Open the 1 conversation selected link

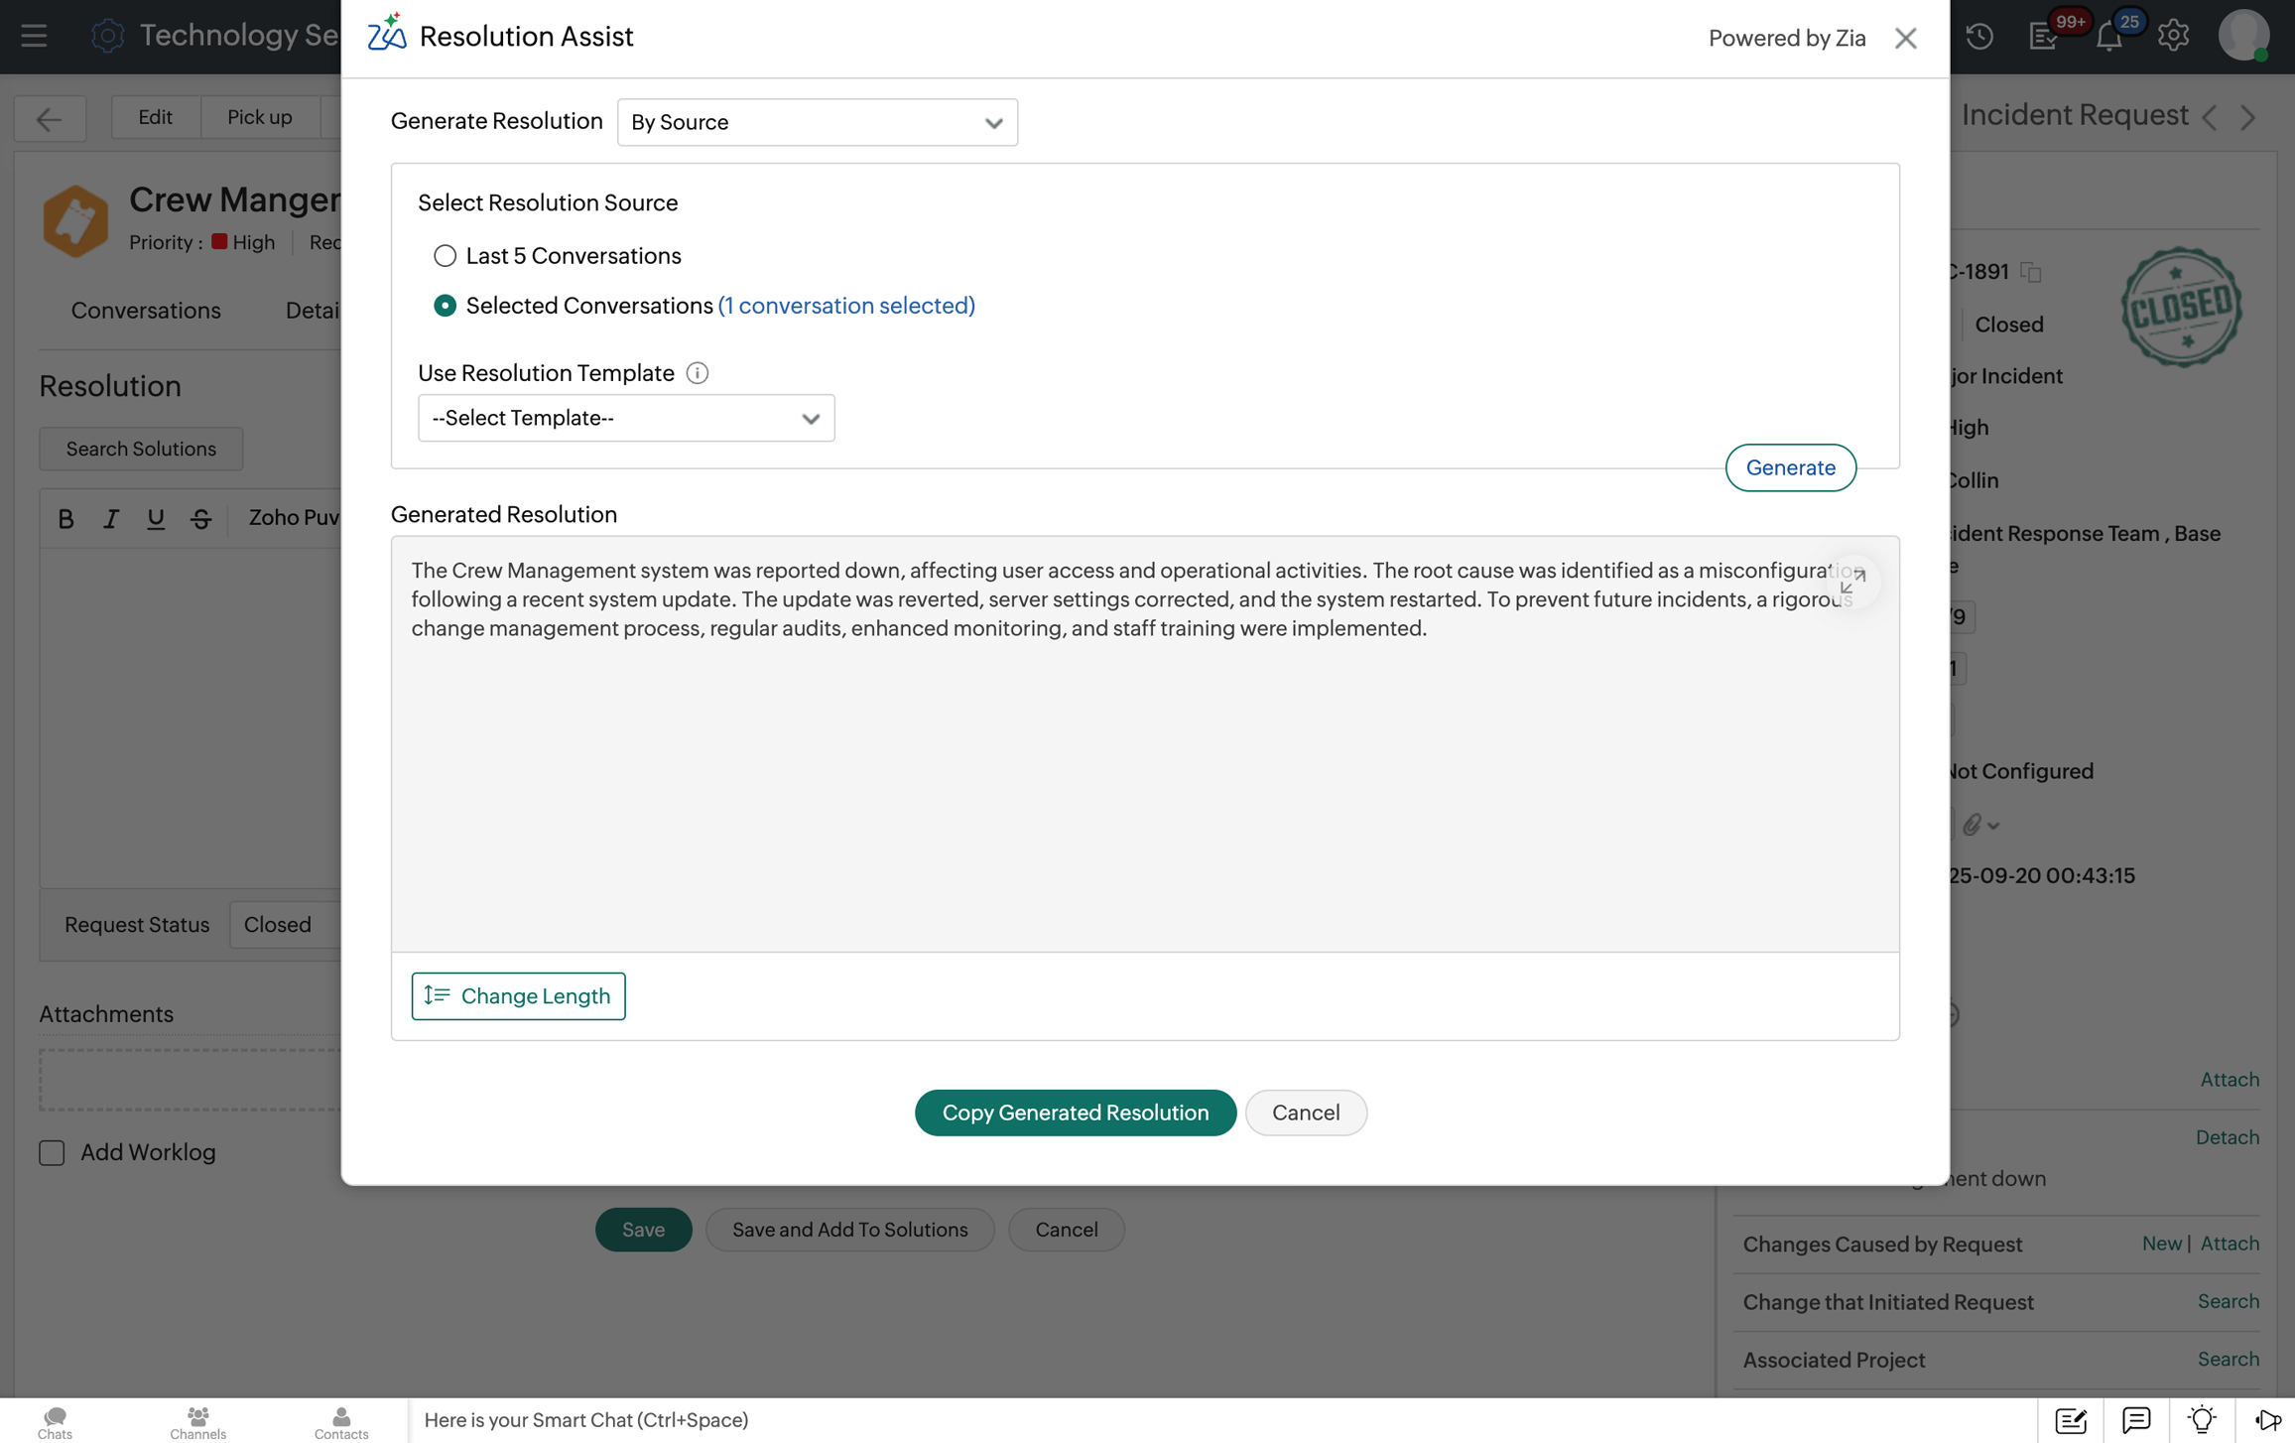[x=846, y=306]
